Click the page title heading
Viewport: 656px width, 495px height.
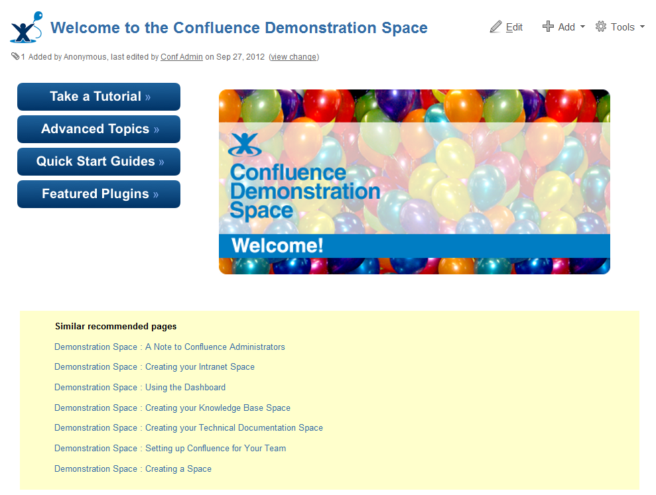coord(239,28)
